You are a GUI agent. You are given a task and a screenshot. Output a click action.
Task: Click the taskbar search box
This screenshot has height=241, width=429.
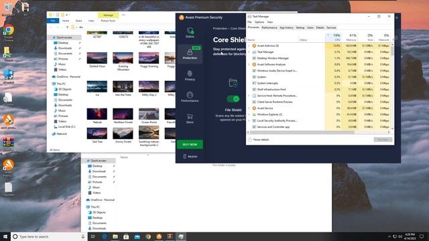[48, 236]
